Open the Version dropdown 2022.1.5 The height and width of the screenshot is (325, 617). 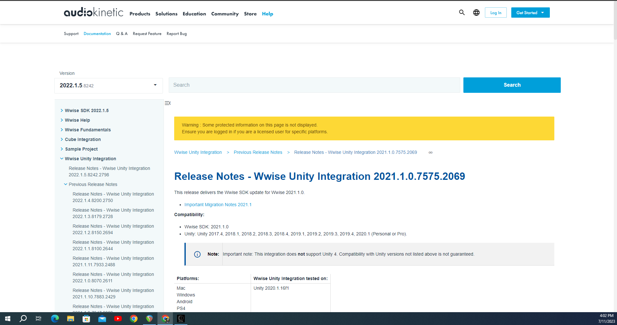click(109, 85)
